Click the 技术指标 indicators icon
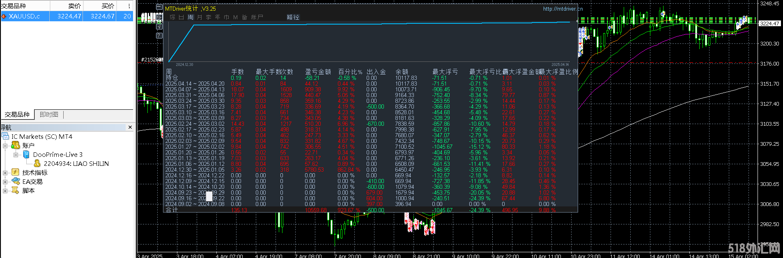 (16, 172)
